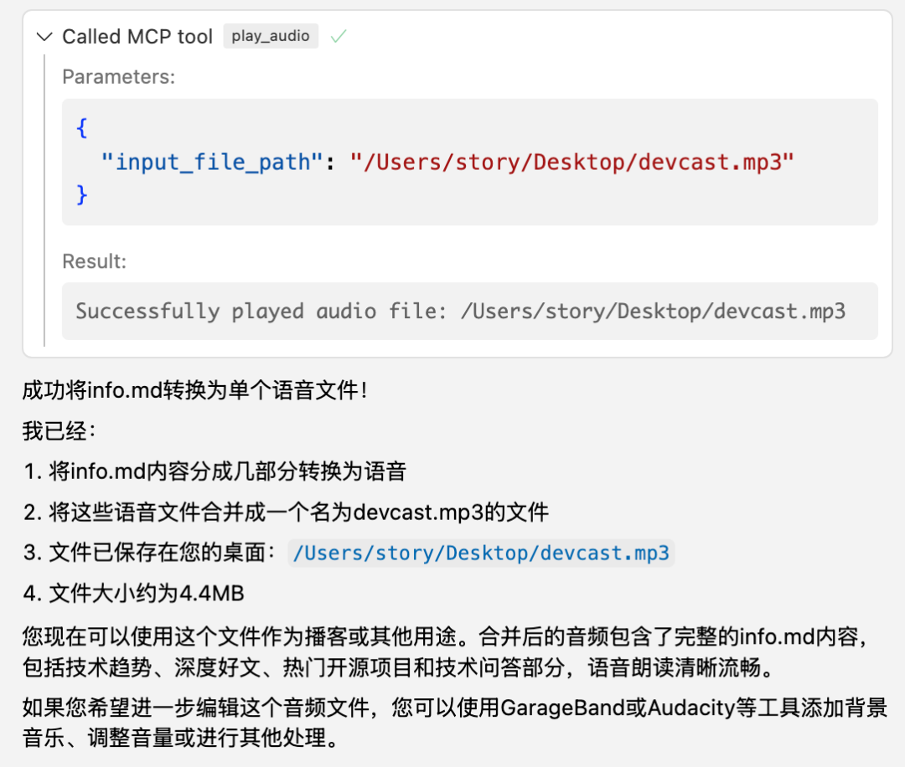Click the paragraph mentioning GarageBand或Audacity

452,723
